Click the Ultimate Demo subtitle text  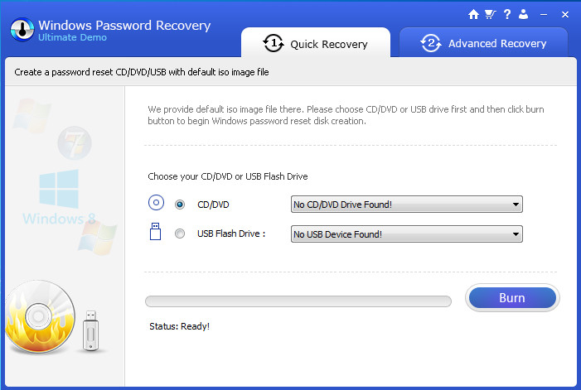(x=72, y=37)
